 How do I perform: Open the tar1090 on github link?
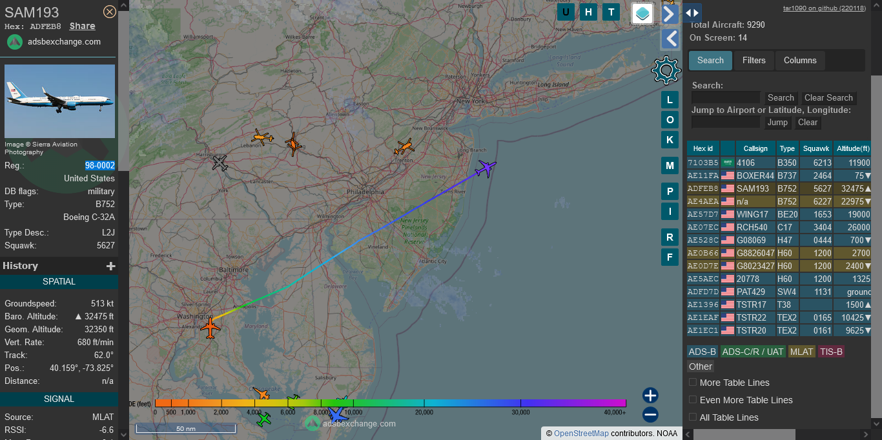click(x=825, y=8)
